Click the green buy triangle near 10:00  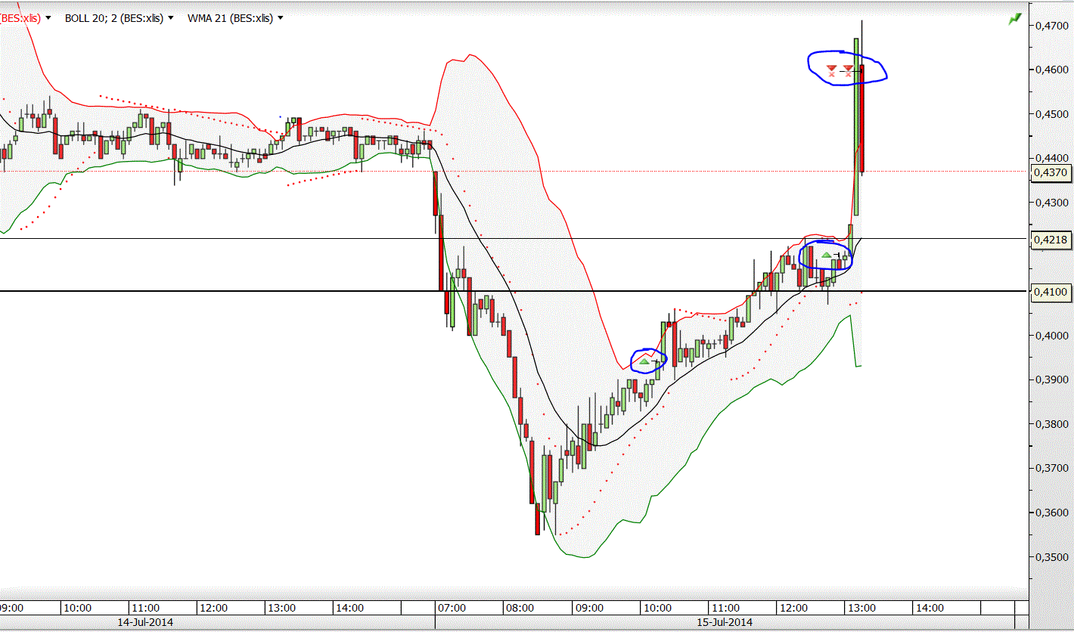[x=644, y=362]
